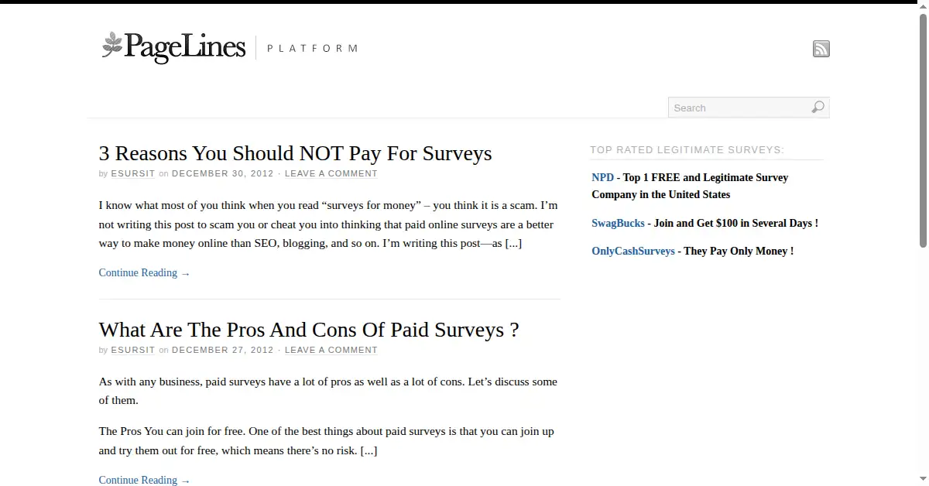
Task: Open the RSS feed icon
Action: 821,49
